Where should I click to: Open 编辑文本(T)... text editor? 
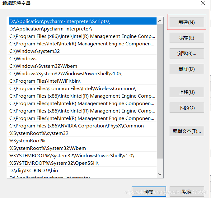click(187, 131)
